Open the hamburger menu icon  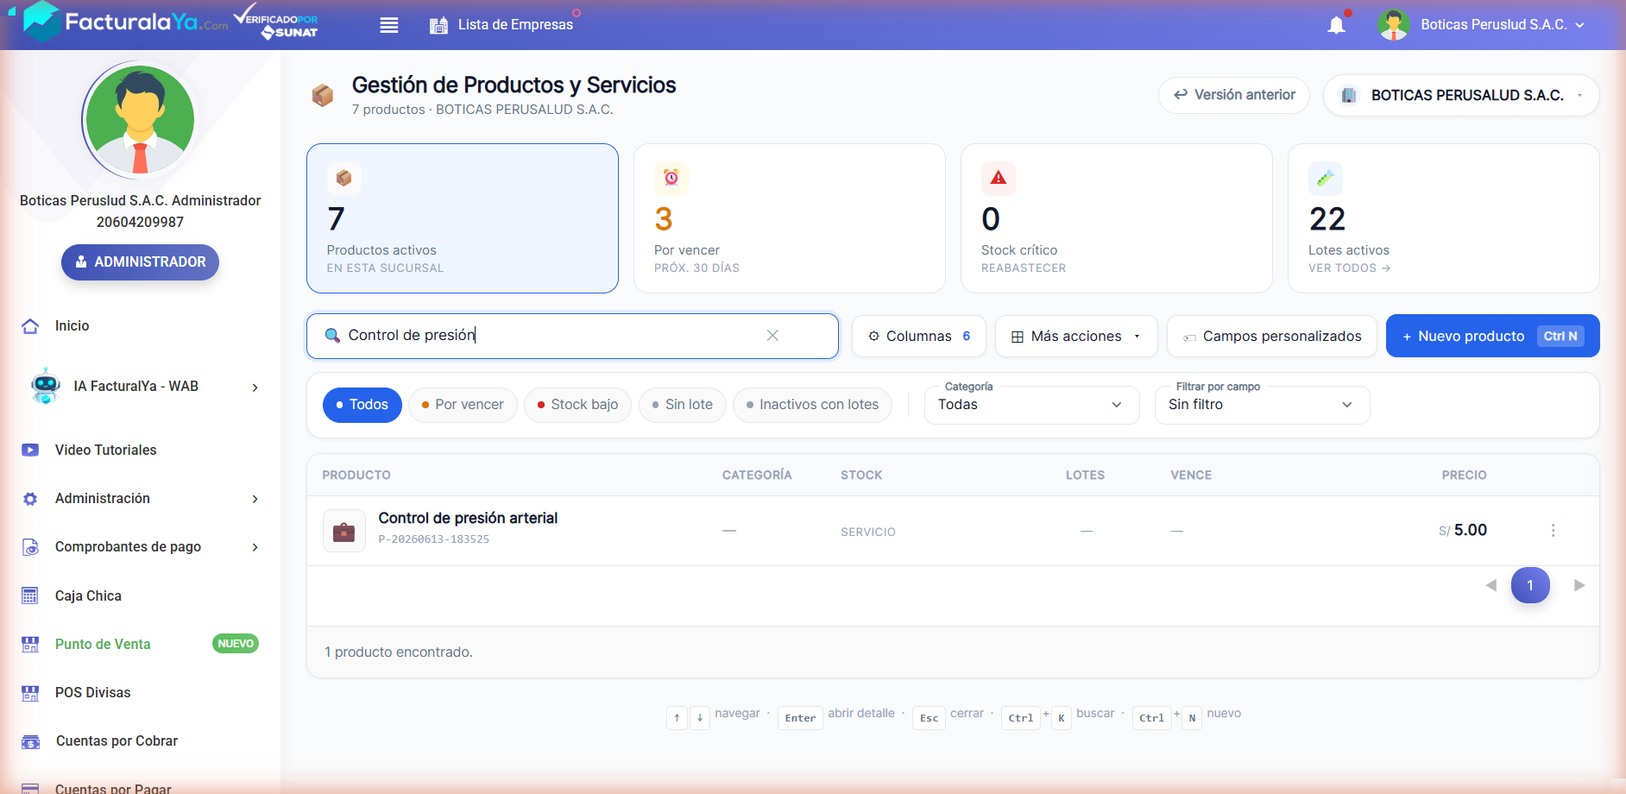click(389, 25)
